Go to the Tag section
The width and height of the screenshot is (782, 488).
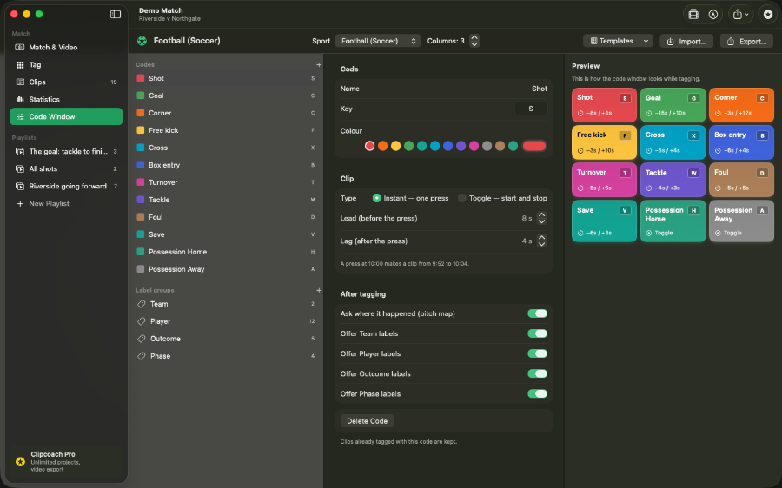(66, 65)
